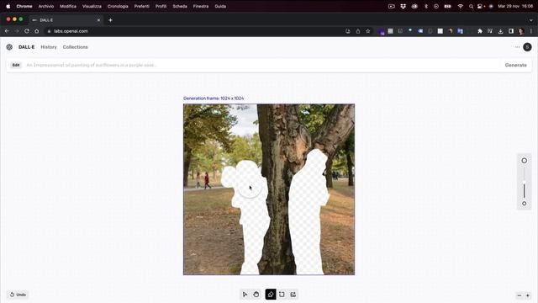Open the user account avatar menu
This screenshot has width=538, height=303.
point(527,47)
